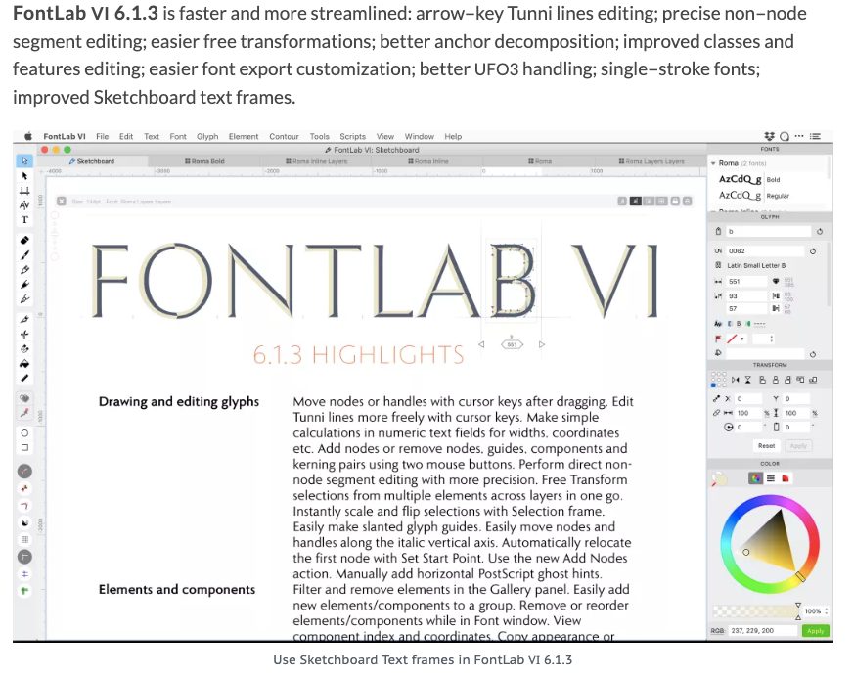Switch to red swatch mode in Color panel

click(x=785, y=478)
